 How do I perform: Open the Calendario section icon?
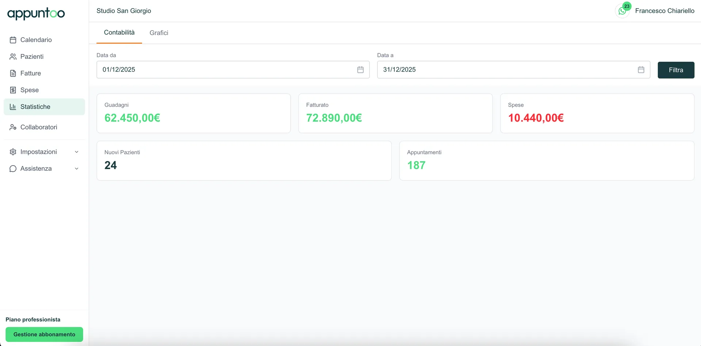13,40
